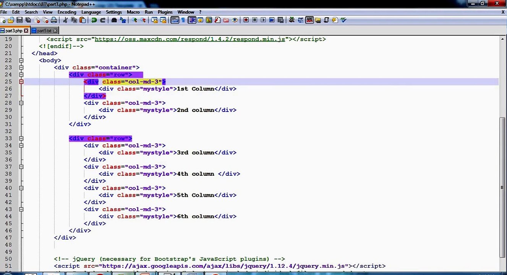Viewport: 507px width, 275px height.
Task: Open the Plugins menu
Action: 165,12
